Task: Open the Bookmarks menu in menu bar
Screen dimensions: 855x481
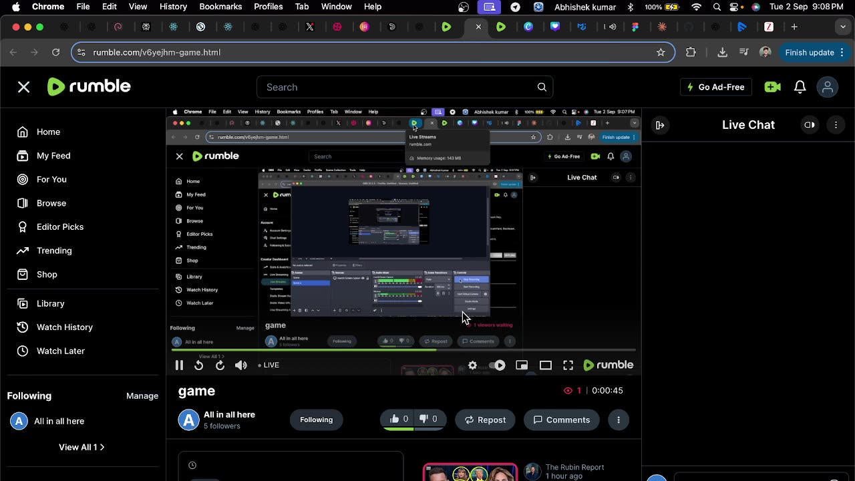Action: coord(220,7)
